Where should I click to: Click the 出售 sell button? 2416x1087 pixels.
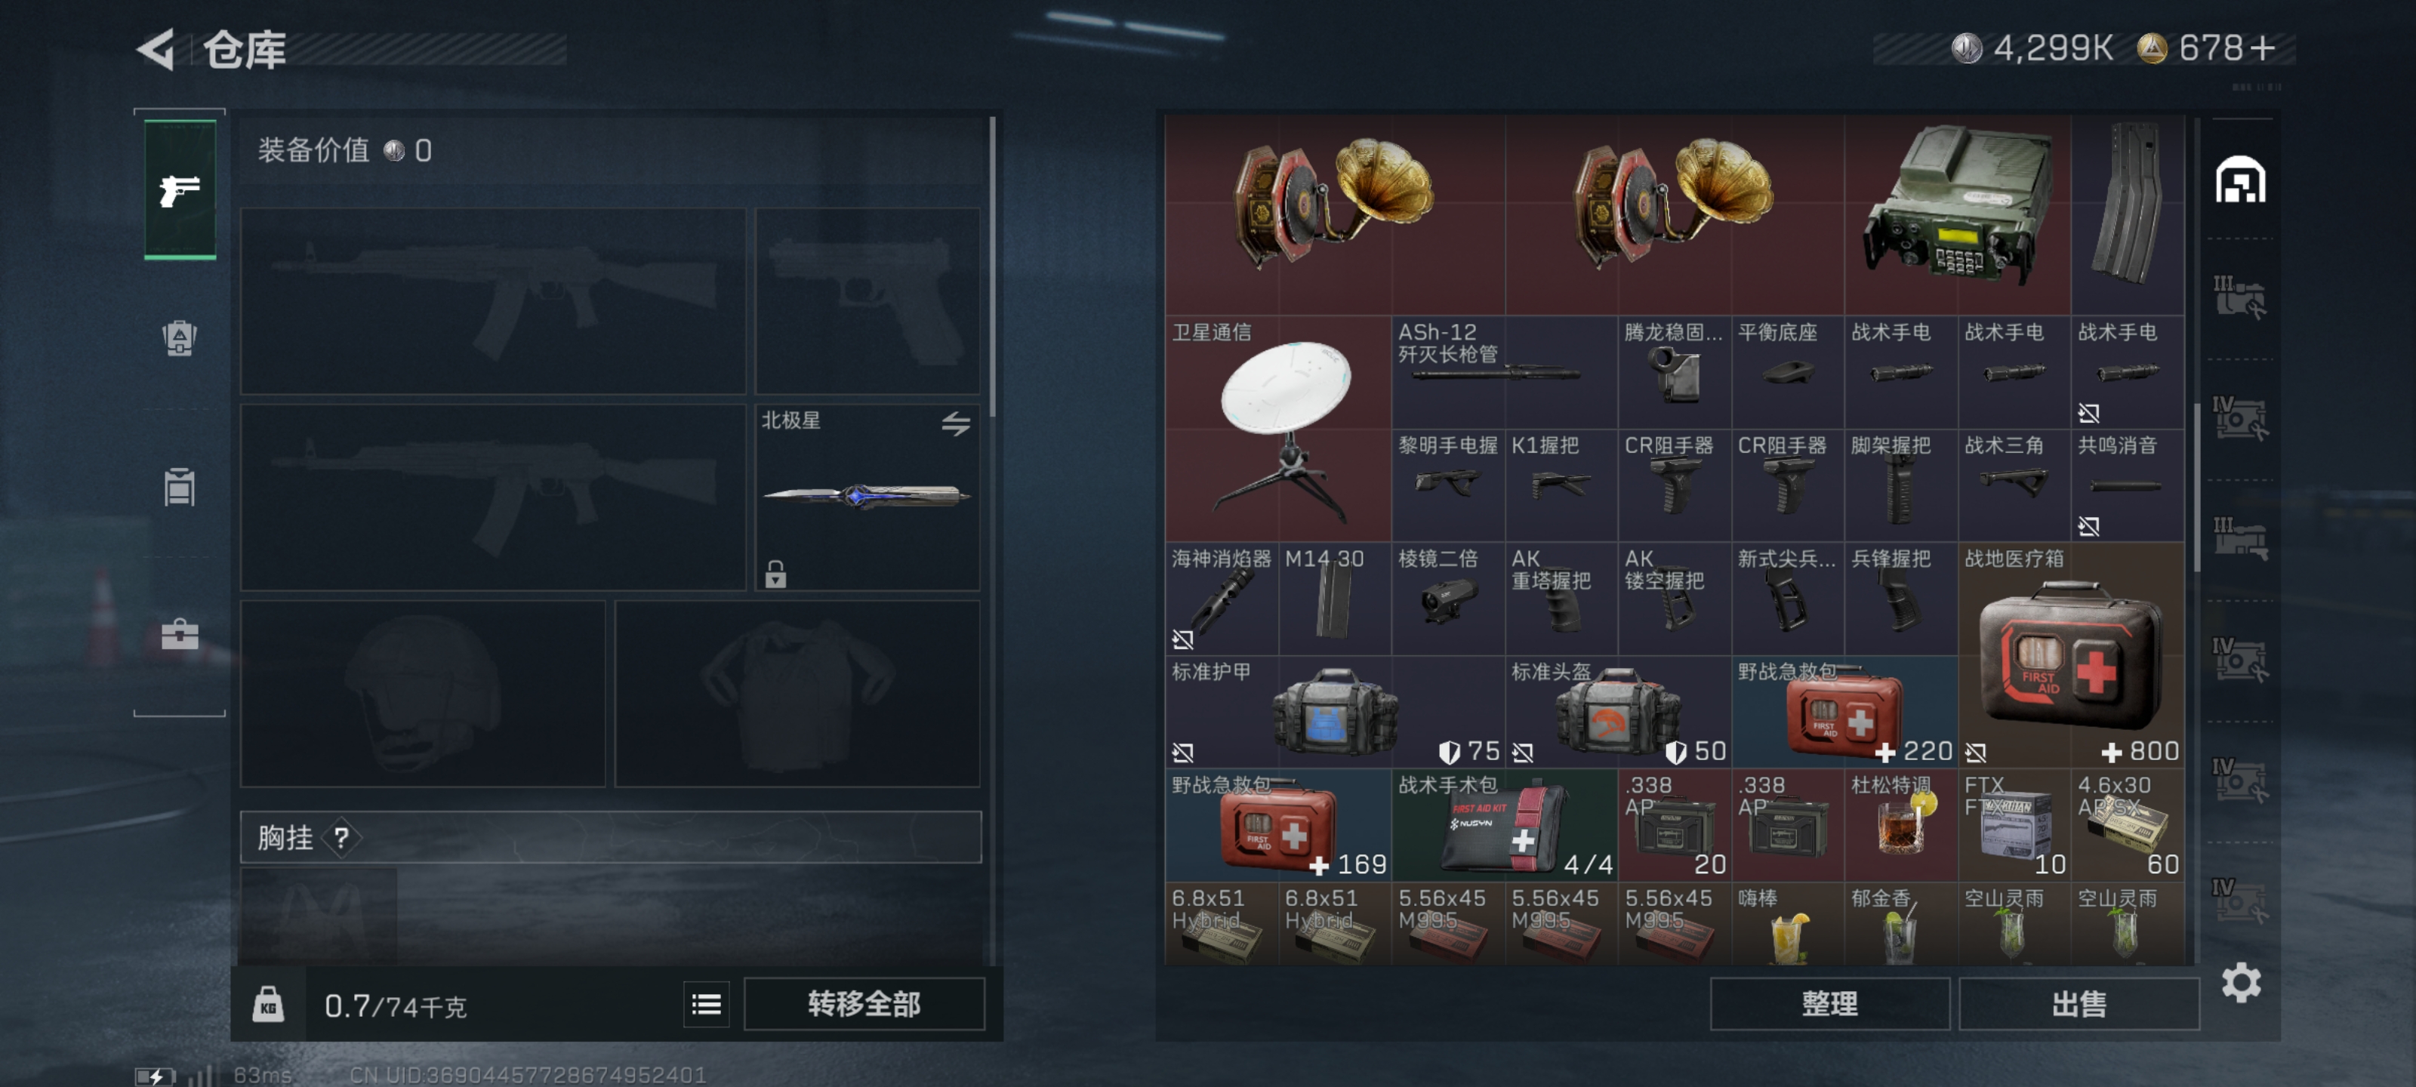[x=2079, y=1005]
